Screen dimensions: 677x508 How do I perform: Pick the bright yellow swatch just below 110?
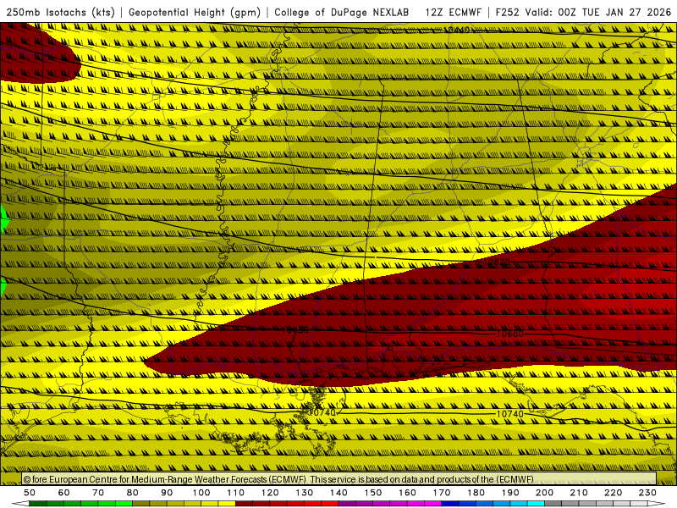(x=227, y=504)
